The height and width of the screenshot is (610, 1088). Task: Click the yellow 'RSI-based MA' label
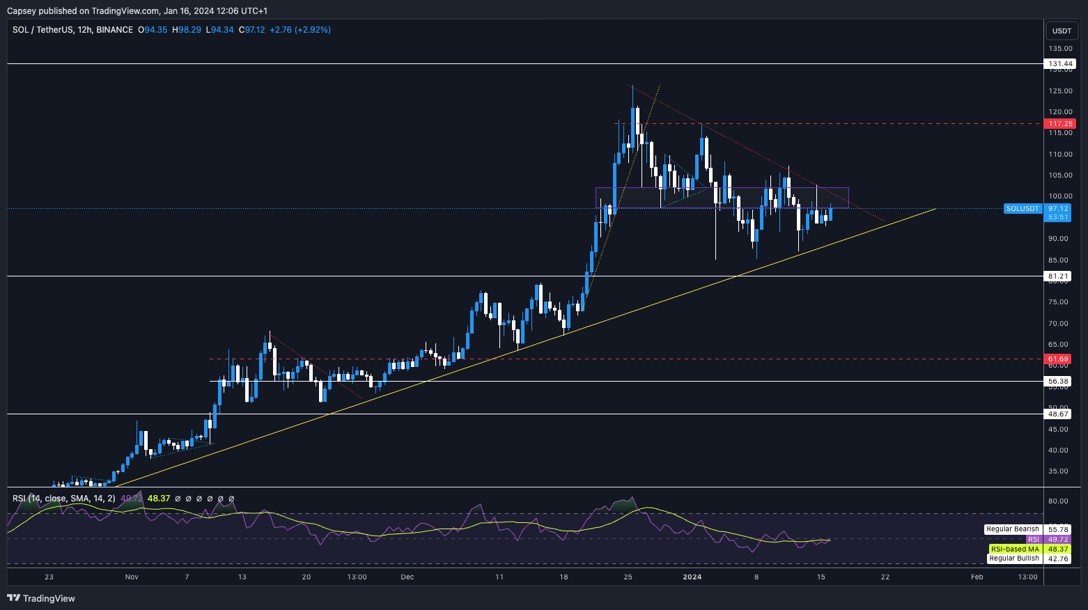point(1014,549)
